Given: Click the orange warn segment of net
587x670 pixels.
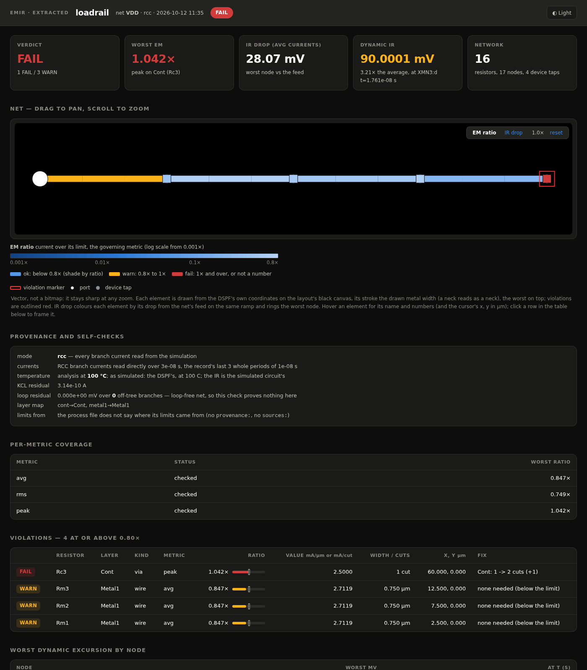Looking at the screenshot, I should (x=105, y=179).
